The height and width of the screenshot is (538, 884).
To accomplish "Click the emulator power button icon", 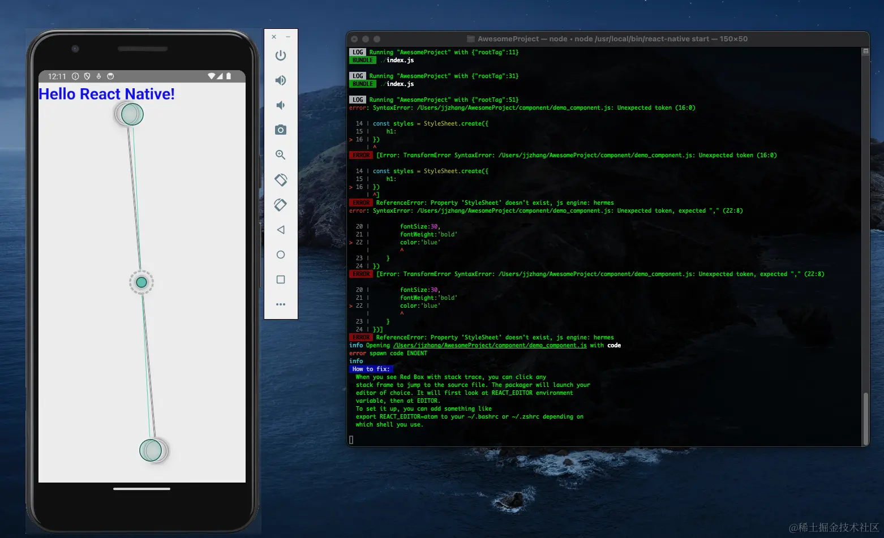I will tap(281, 55).
